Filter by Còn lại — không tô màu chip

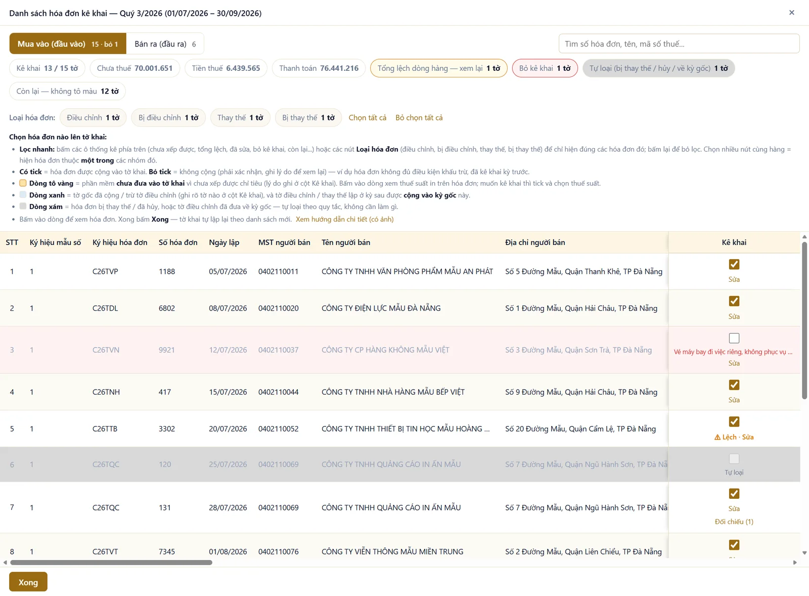click(x=67, y=91)
